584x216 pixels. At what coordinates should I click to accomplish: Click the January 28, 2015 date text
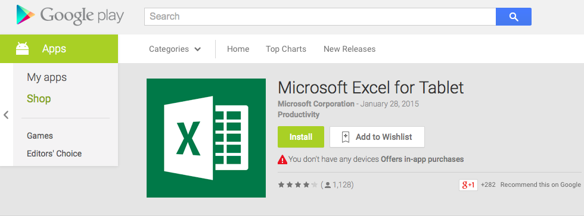(390, 104)
